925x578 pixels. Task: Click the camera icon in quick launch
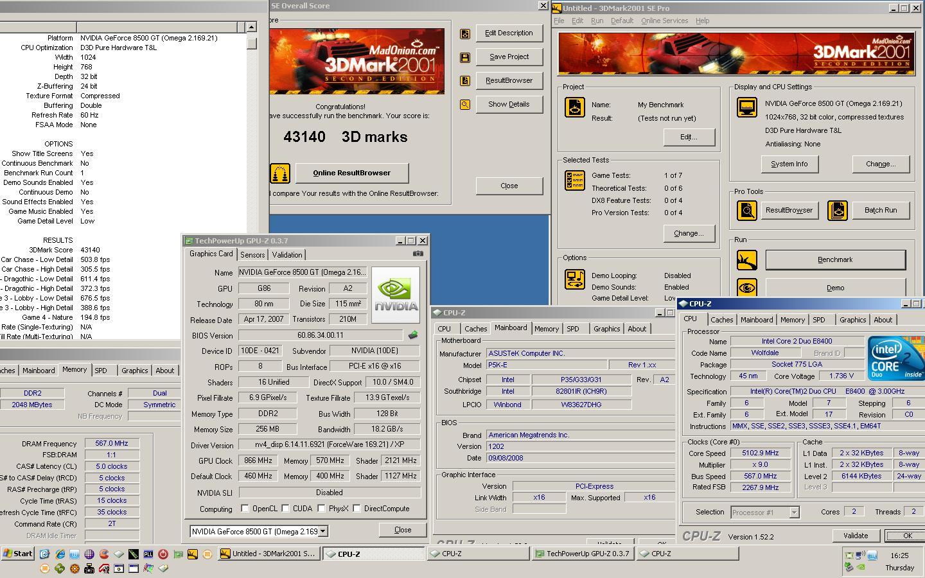pos(89,568)
